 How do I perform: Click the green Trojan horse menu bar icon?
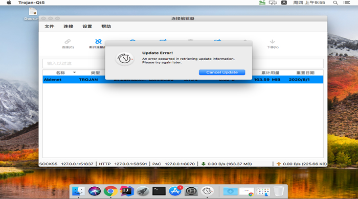pyautogui.click(x=262, y=3)
